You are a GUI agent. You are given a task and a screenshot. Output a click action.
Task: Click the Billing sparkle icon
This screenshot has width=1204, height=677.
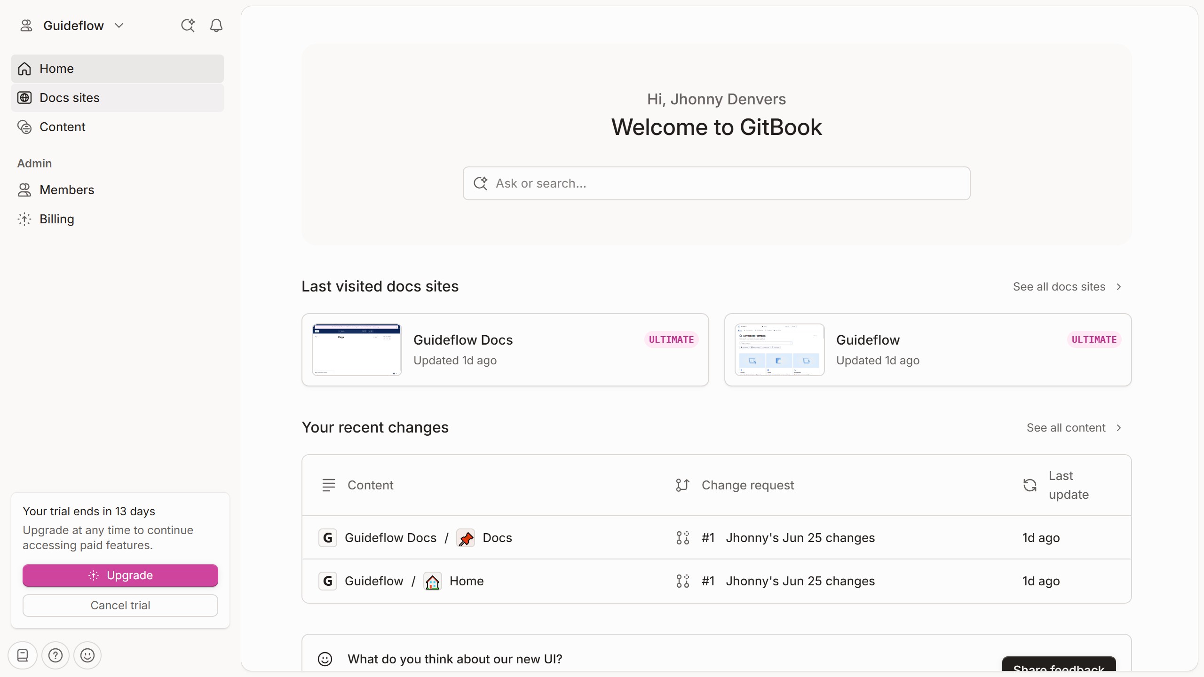click(24, 219)
